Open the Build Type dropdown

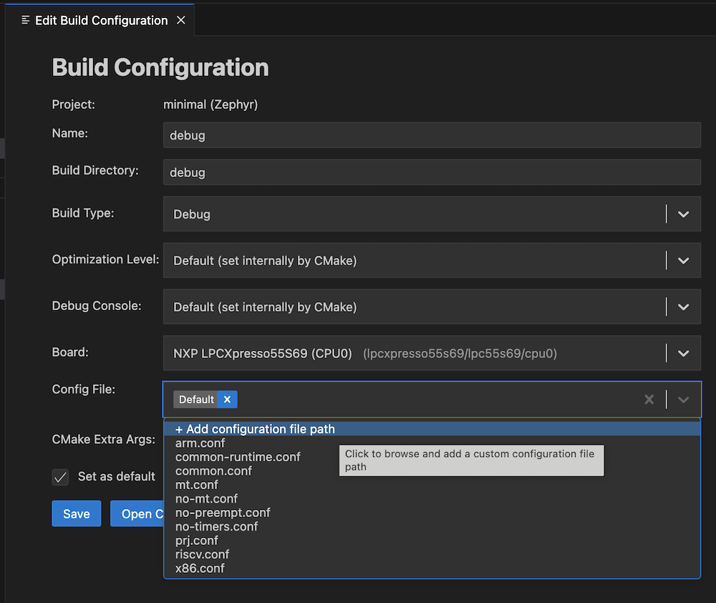(682, 213)
